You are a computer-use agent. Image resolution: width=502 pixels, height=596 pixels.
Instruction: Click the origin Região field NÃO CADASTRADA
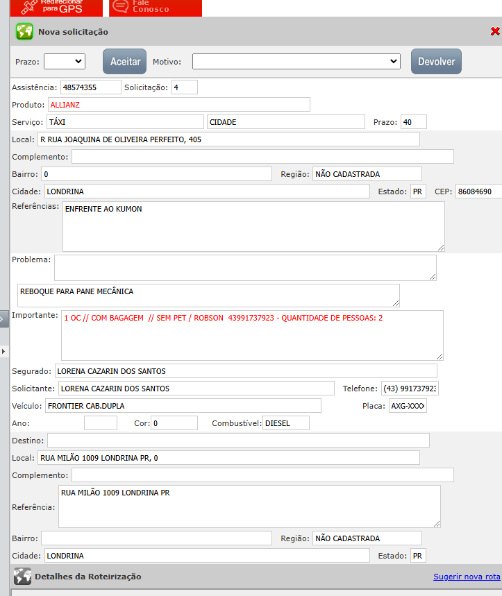[x=367, y=174]
